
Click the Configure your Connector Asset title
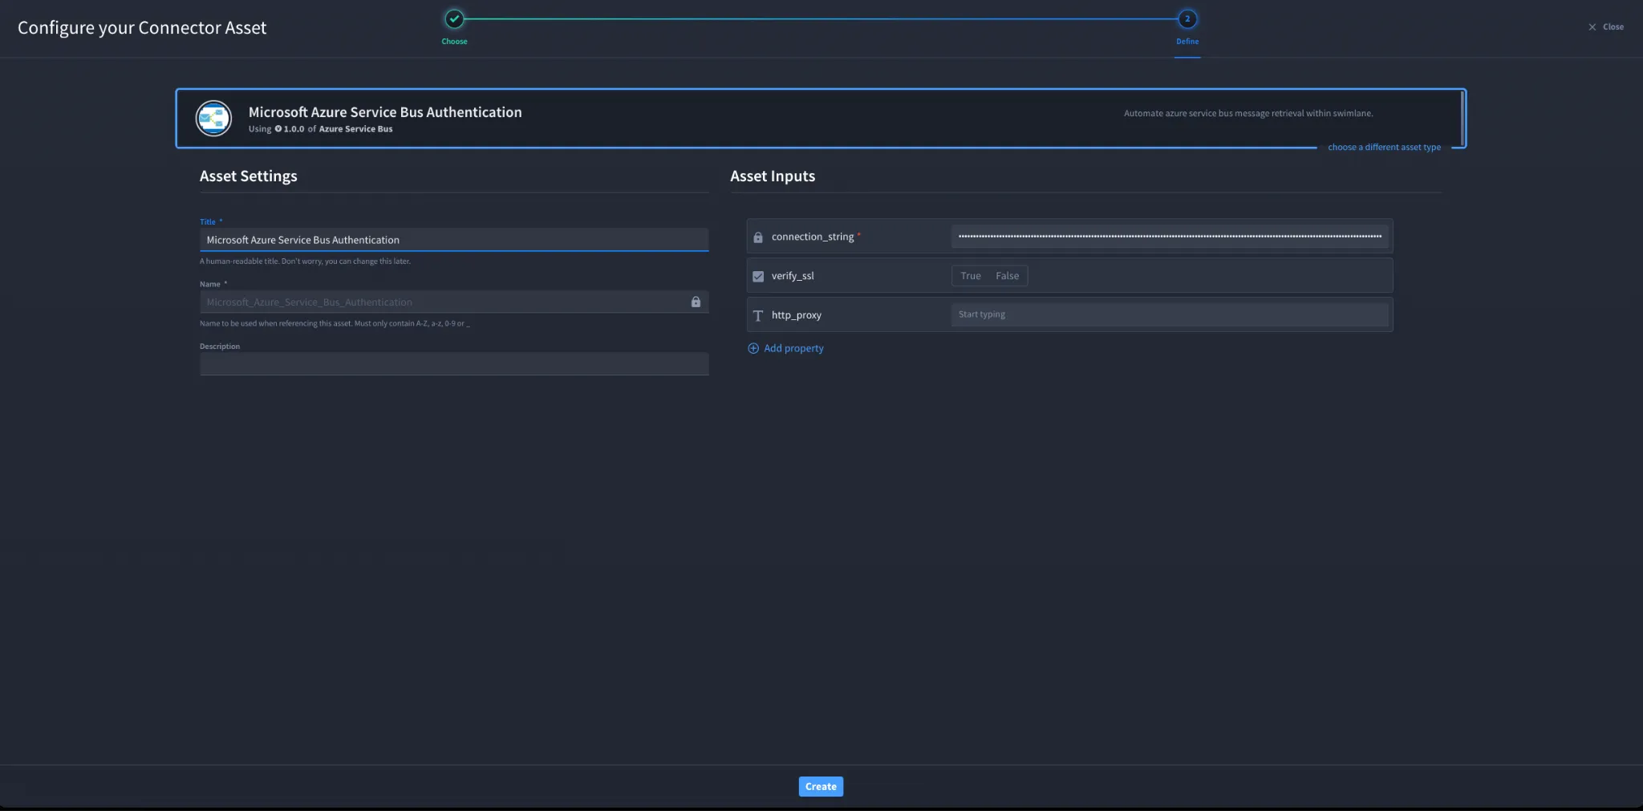pos(142,28)
